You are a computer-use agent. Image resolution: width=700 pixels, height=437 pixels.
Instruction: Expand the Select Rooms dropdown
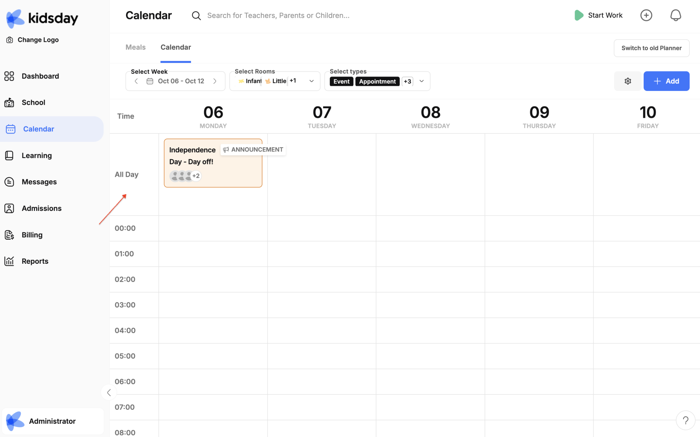311,81
